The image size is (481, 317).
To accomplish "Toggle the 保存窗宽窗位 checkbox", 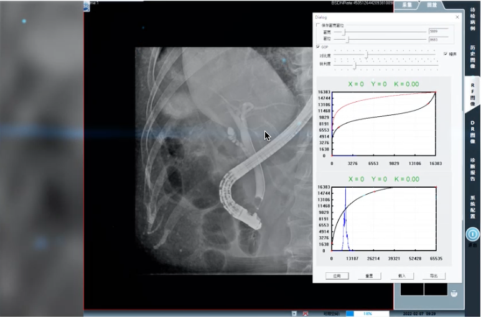I will (318, 25).
